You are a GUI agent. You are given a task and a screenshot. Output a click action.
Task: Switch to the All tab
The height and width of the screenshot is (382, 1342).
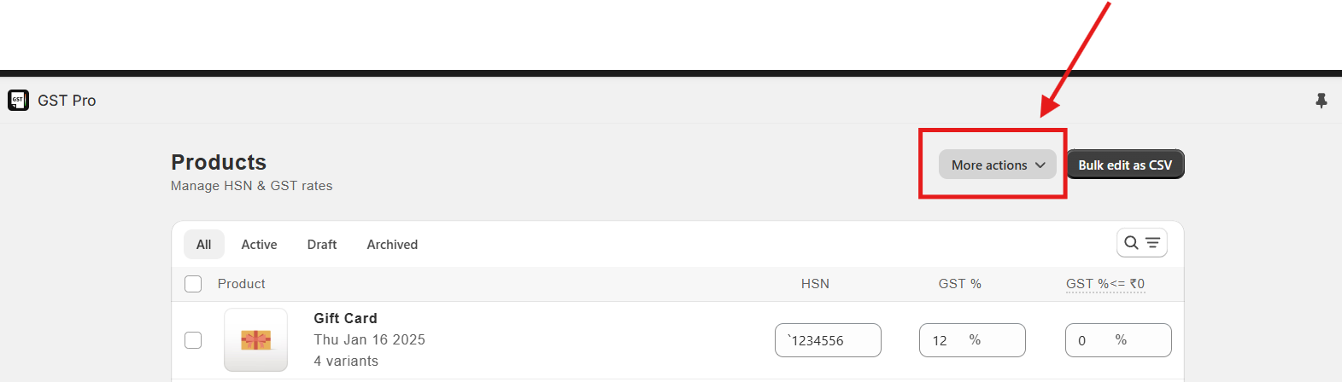coord(203,245)
